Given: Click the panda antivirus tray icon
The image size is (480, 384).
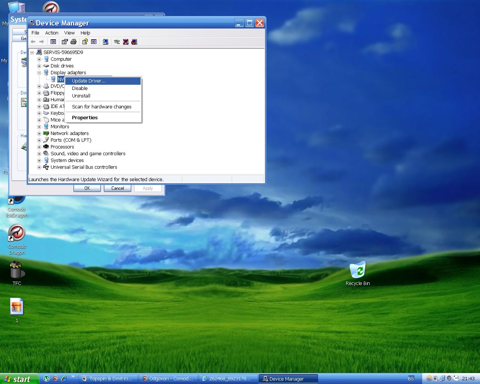Looking at the screenshot, I should coord(456,378).
